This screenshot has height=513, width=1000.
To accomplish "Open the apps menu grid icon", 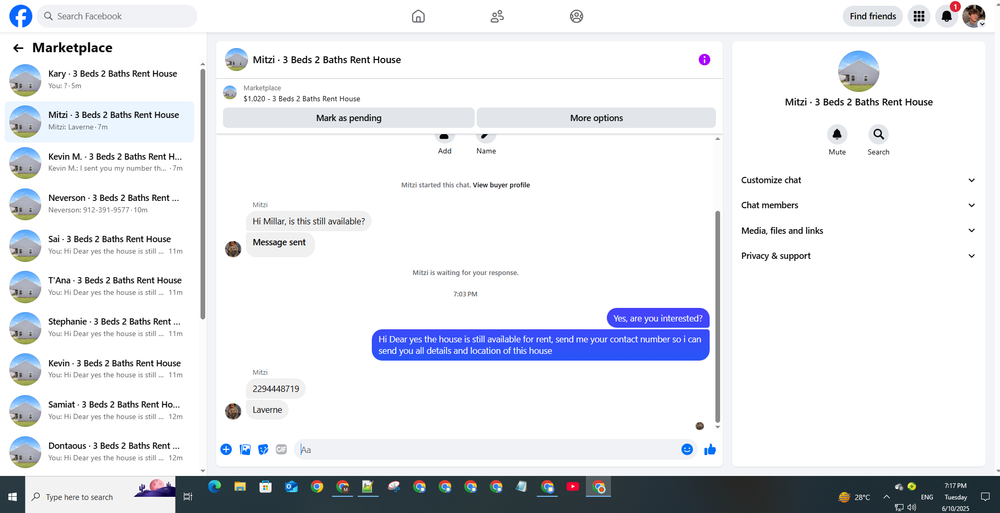I will [x=919, y=16].
